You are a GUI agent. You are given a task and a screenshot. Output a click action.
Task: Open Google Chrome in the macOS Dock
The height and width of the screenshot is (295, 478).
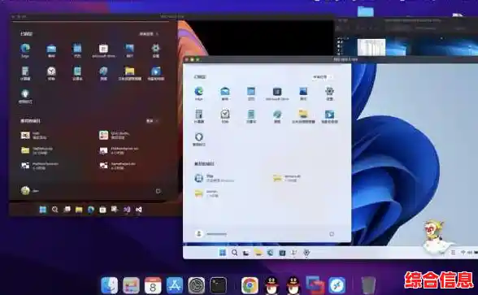(250, 285)
